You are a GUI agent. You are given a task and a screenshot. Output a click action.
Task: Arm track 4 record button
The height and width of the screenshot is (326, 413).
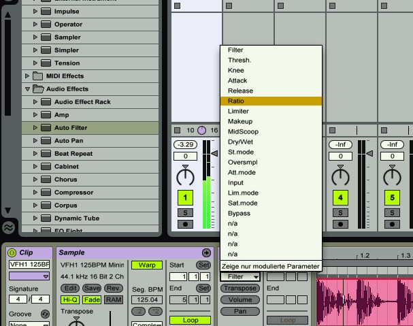coord(340,225)
